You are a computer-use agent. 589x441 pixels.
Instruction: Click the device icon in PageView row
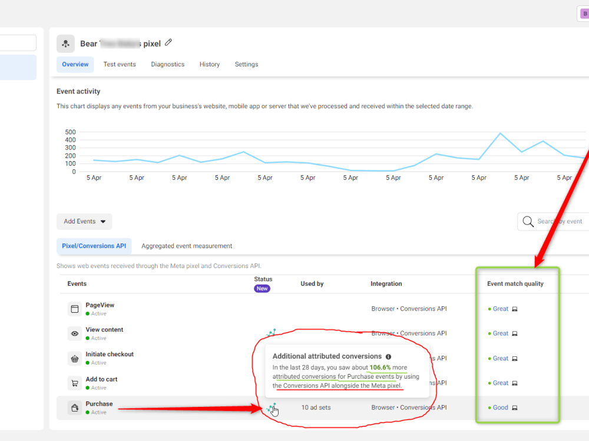[515, 309]
